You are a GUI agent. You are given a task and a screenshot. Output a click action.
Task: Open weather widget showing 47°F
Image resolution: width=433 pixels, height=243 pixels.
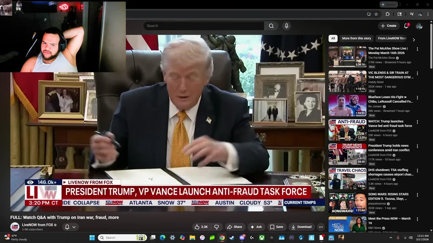(16, 238)
